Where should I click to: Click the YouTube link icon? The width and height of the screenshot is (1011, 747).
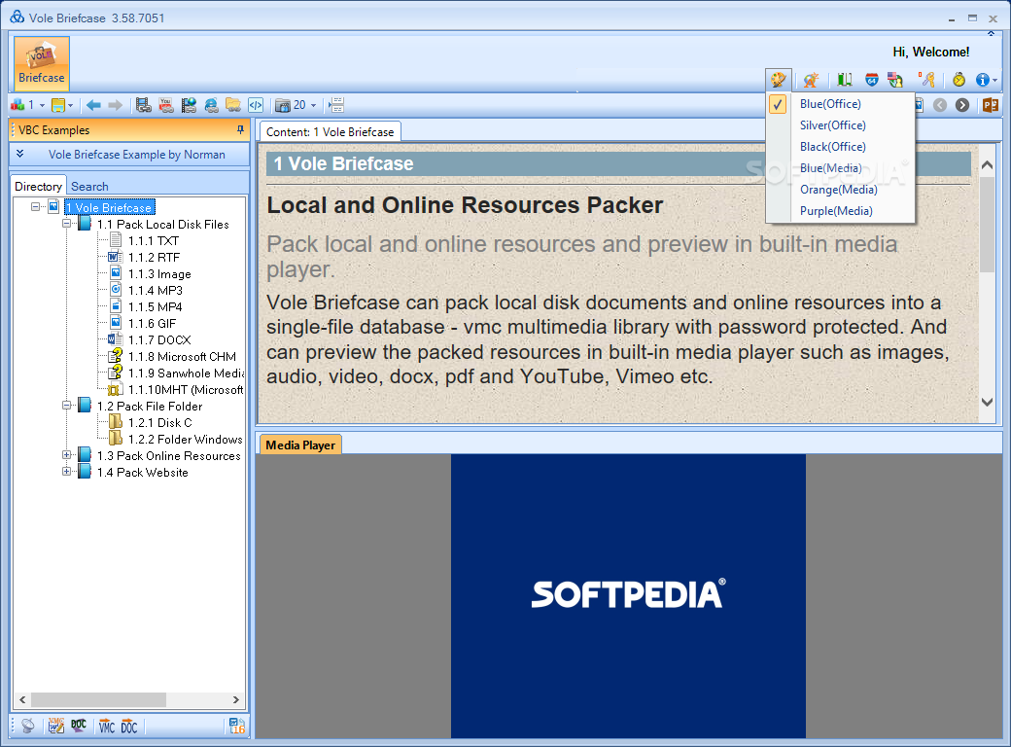click(x=166, y=105)
